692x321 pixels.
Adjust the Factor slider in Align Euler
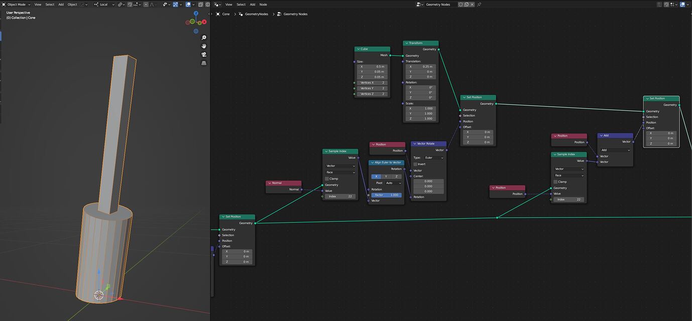click(387, 195)
